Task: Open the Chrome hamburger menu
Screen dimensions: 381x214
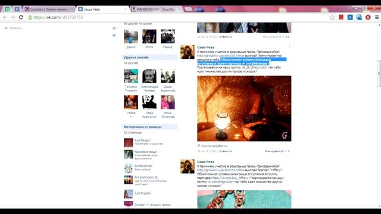Action: (377, 17)
